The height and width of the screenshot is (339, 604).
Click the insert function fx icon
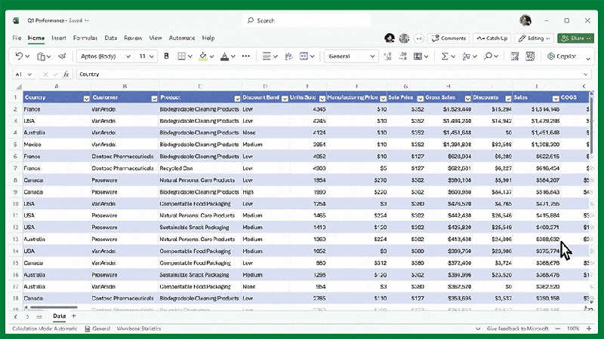(x=66, y=75)
